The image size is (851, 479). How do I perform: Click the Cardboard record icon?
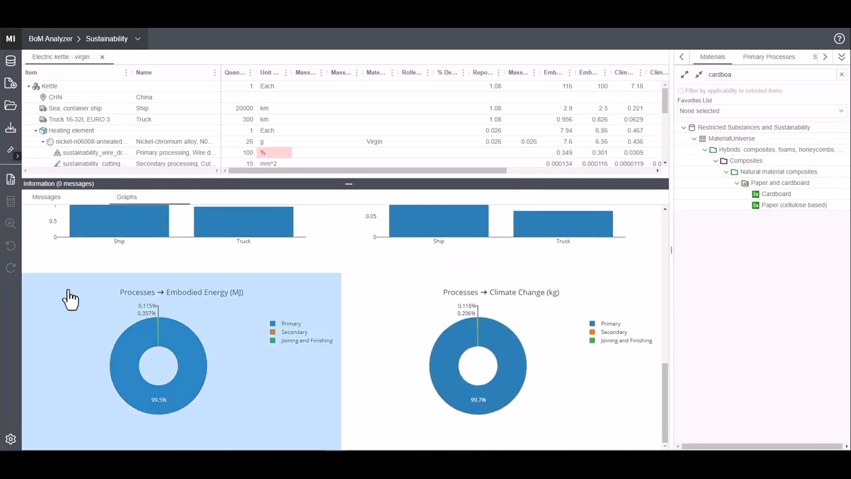[x=755, y=194]
